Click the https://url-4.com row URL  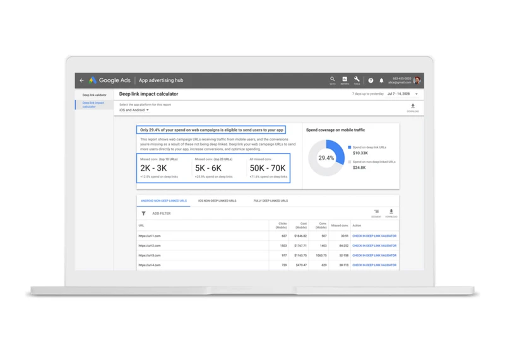pos(150,265)
